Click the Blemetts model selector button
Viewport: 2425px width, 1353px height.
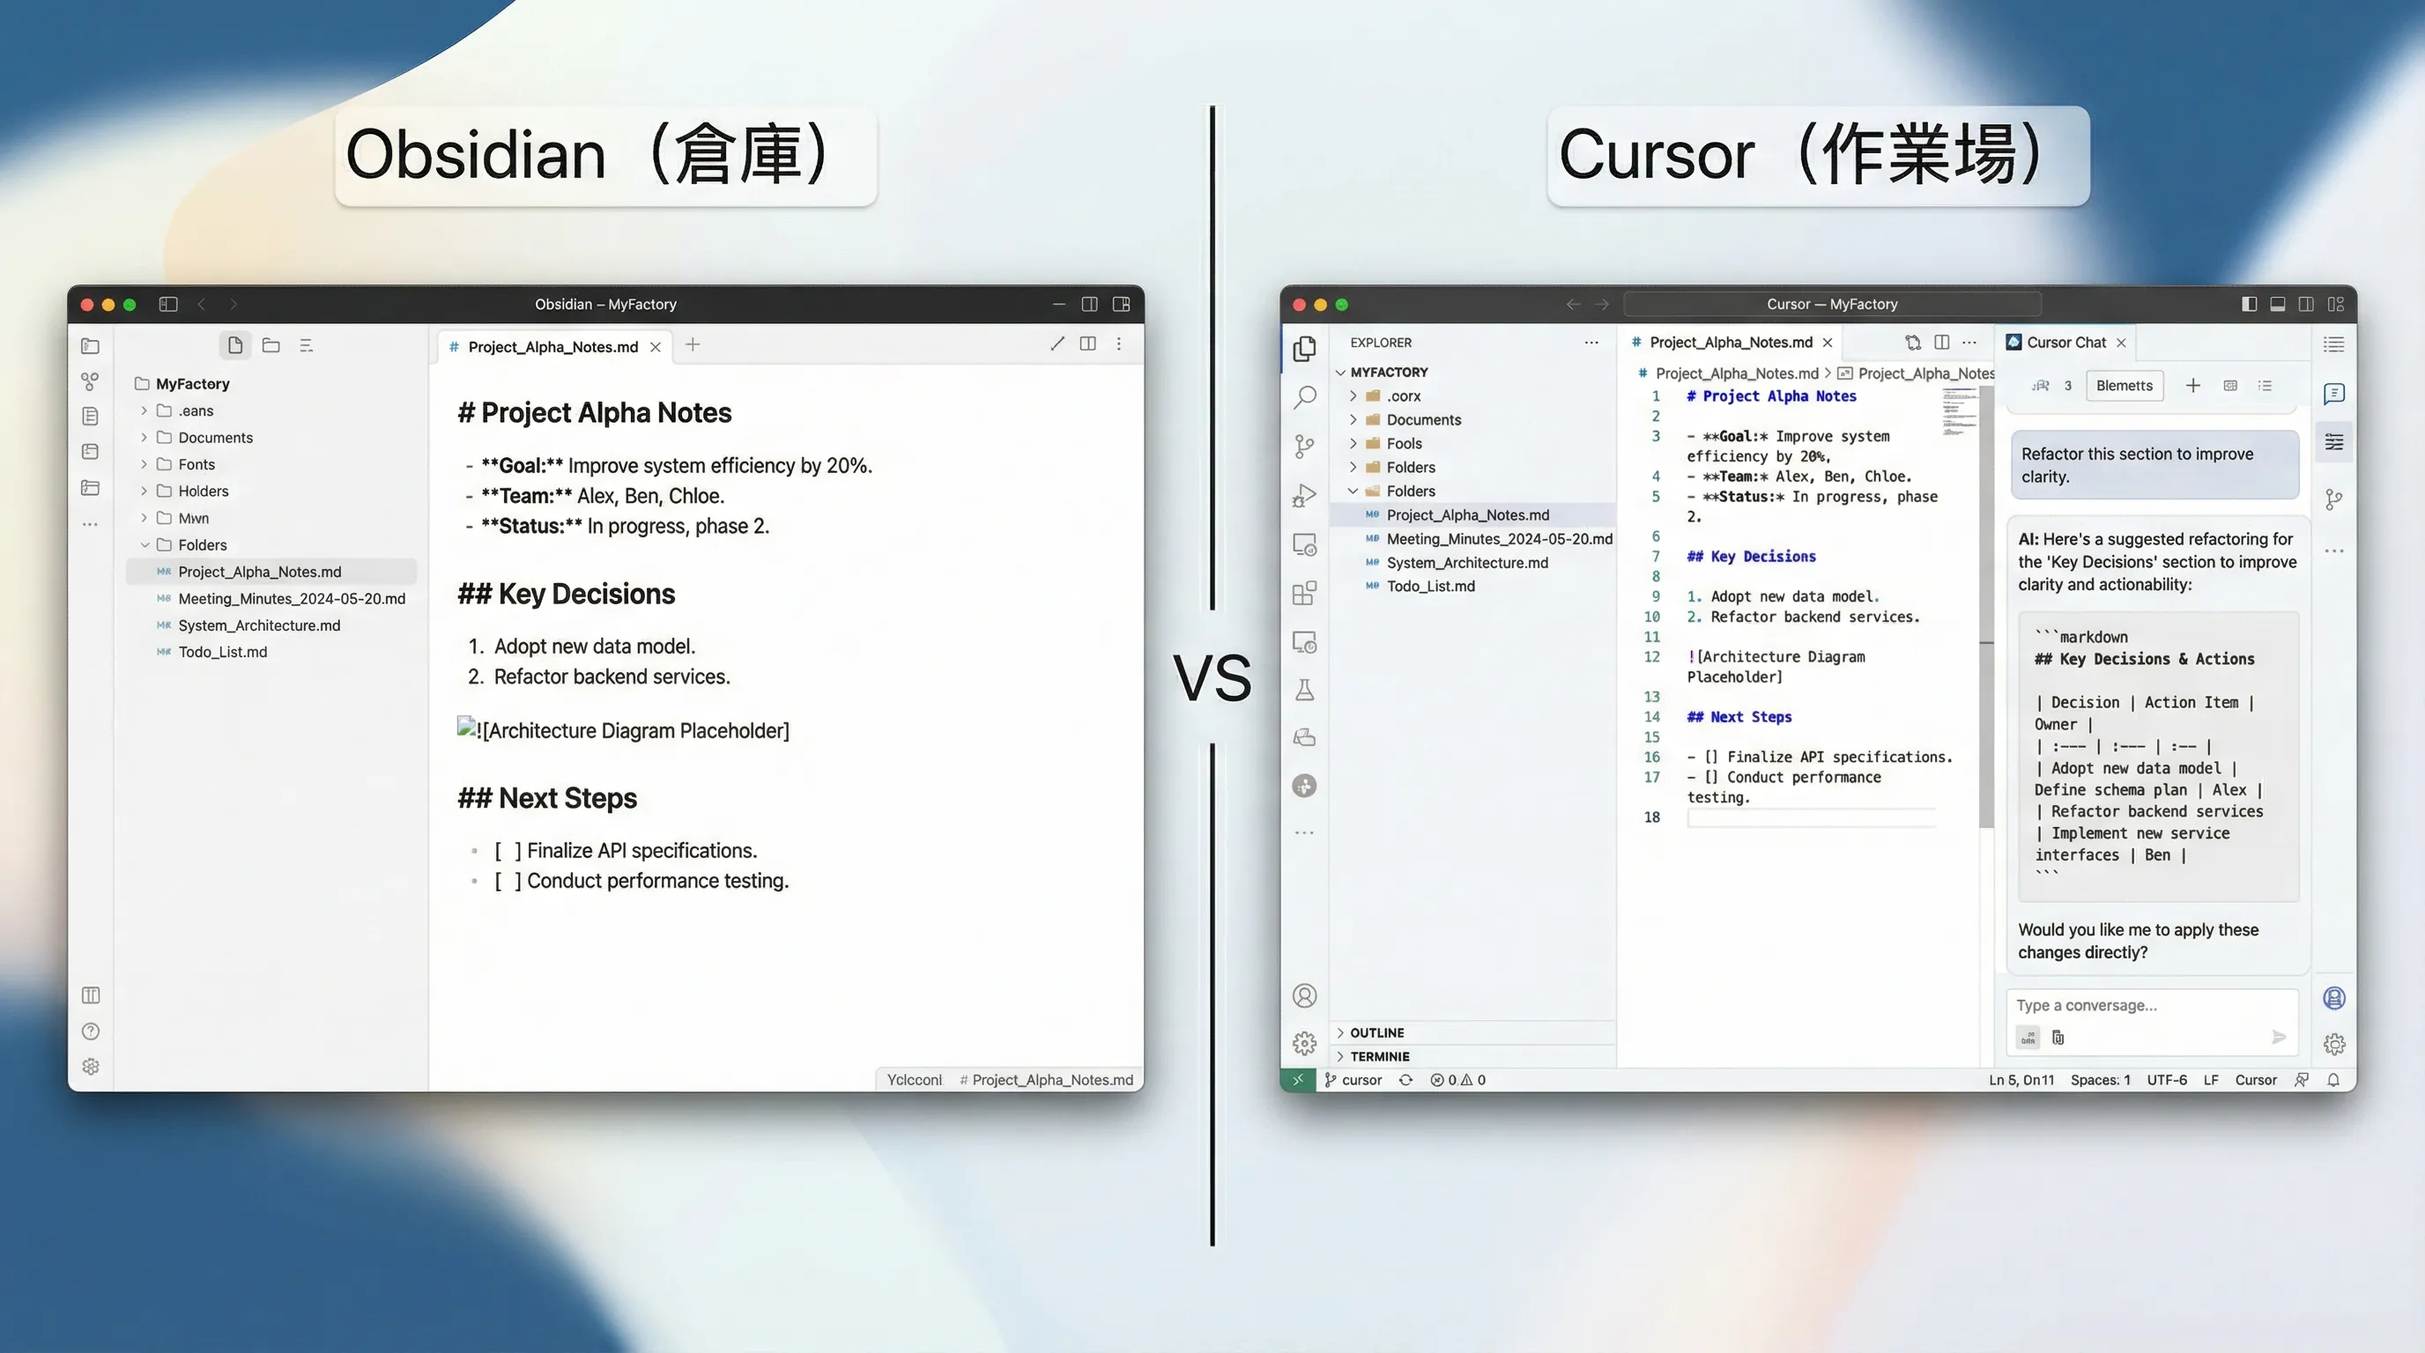[2124, 385]
